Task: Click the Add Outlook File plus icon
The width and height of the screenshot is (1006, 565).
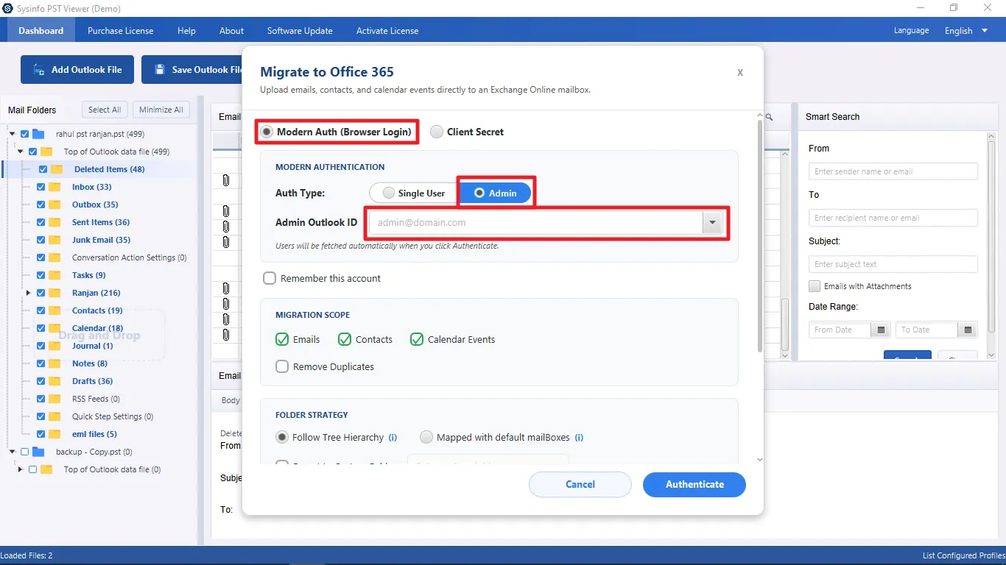Action: (x=38, y=70)
